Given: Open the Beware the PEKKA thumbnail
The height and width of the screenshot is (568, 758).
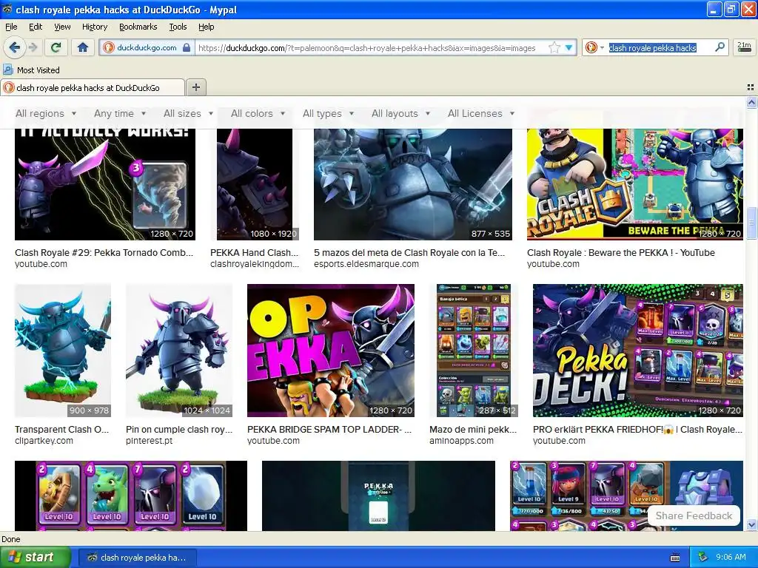Looking at the screenshot, I should [x=634, y=184].
